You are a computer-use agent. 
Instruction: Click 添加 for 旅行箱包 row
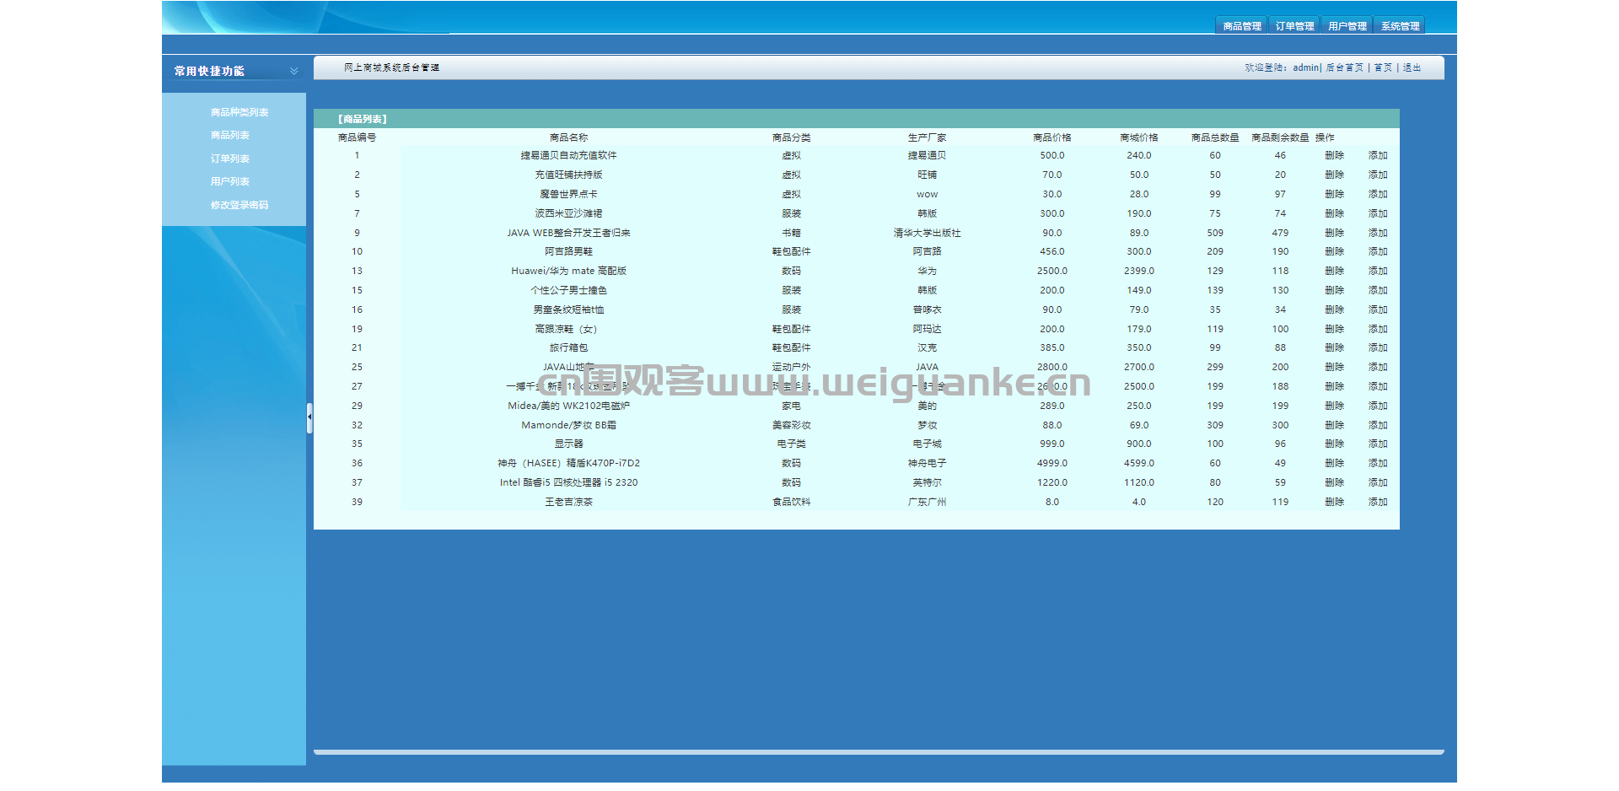(x=1378, y=347)
